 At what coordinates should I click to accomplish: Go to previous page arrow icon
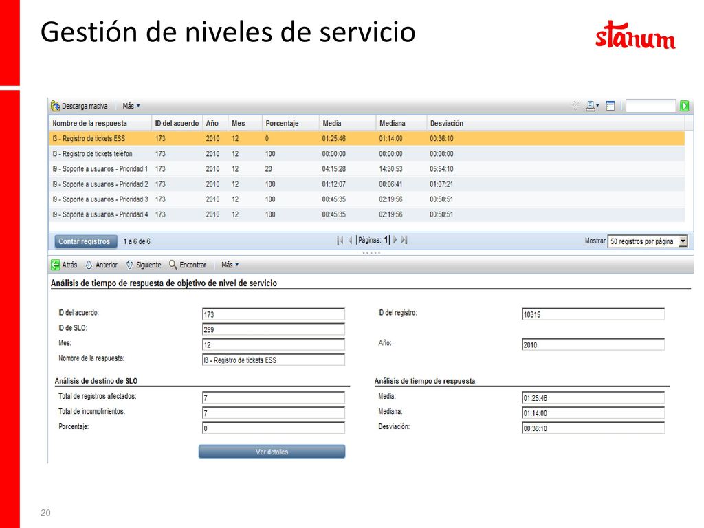coord(350,240)
